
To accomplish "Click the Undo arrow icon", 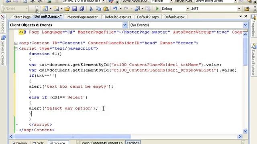I will [115, 9].
